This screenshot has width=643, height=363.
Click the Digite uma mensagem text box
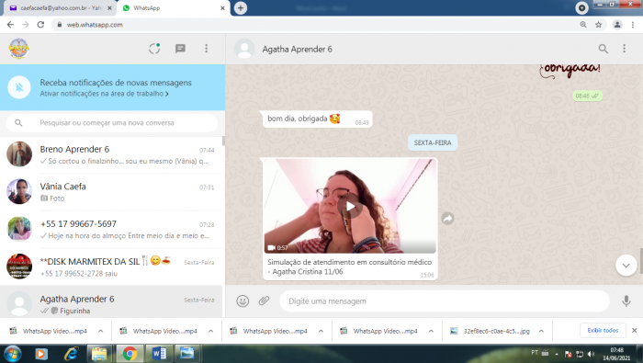pyautogui.click(x=445, y=301)
